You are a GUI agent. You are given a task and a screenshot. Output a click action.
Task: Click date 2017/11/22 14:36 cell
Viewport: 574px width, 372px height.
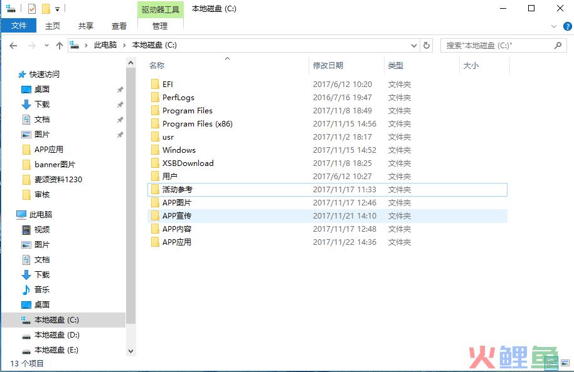click(x=344, y=242)
